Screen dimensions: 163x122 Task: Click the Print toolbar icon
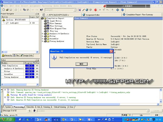pos(16,10)
